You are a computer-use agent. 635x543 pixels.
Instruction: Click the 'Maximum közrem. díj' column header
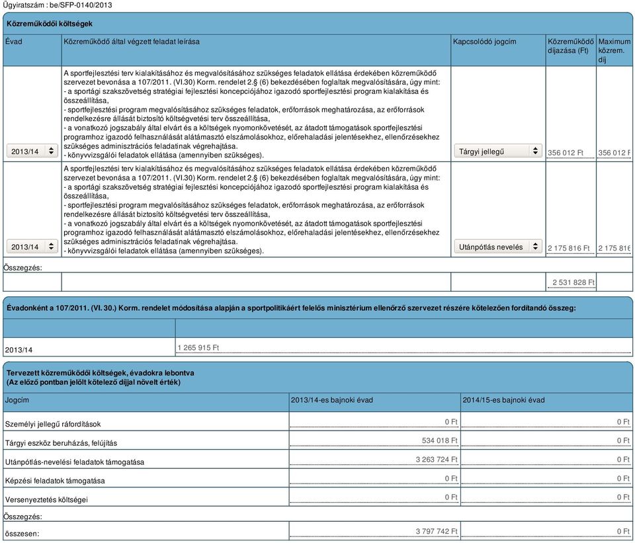coord(614,51)
